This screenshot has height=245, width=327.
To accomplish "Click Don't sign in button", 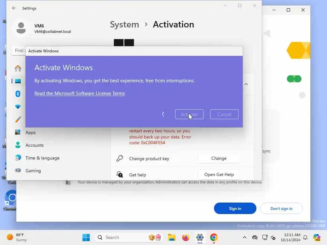I will click(281, 208).
